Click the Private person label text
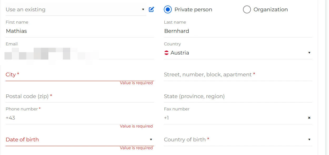The width and height of the screenshot is (329, 155). [193, 9]
